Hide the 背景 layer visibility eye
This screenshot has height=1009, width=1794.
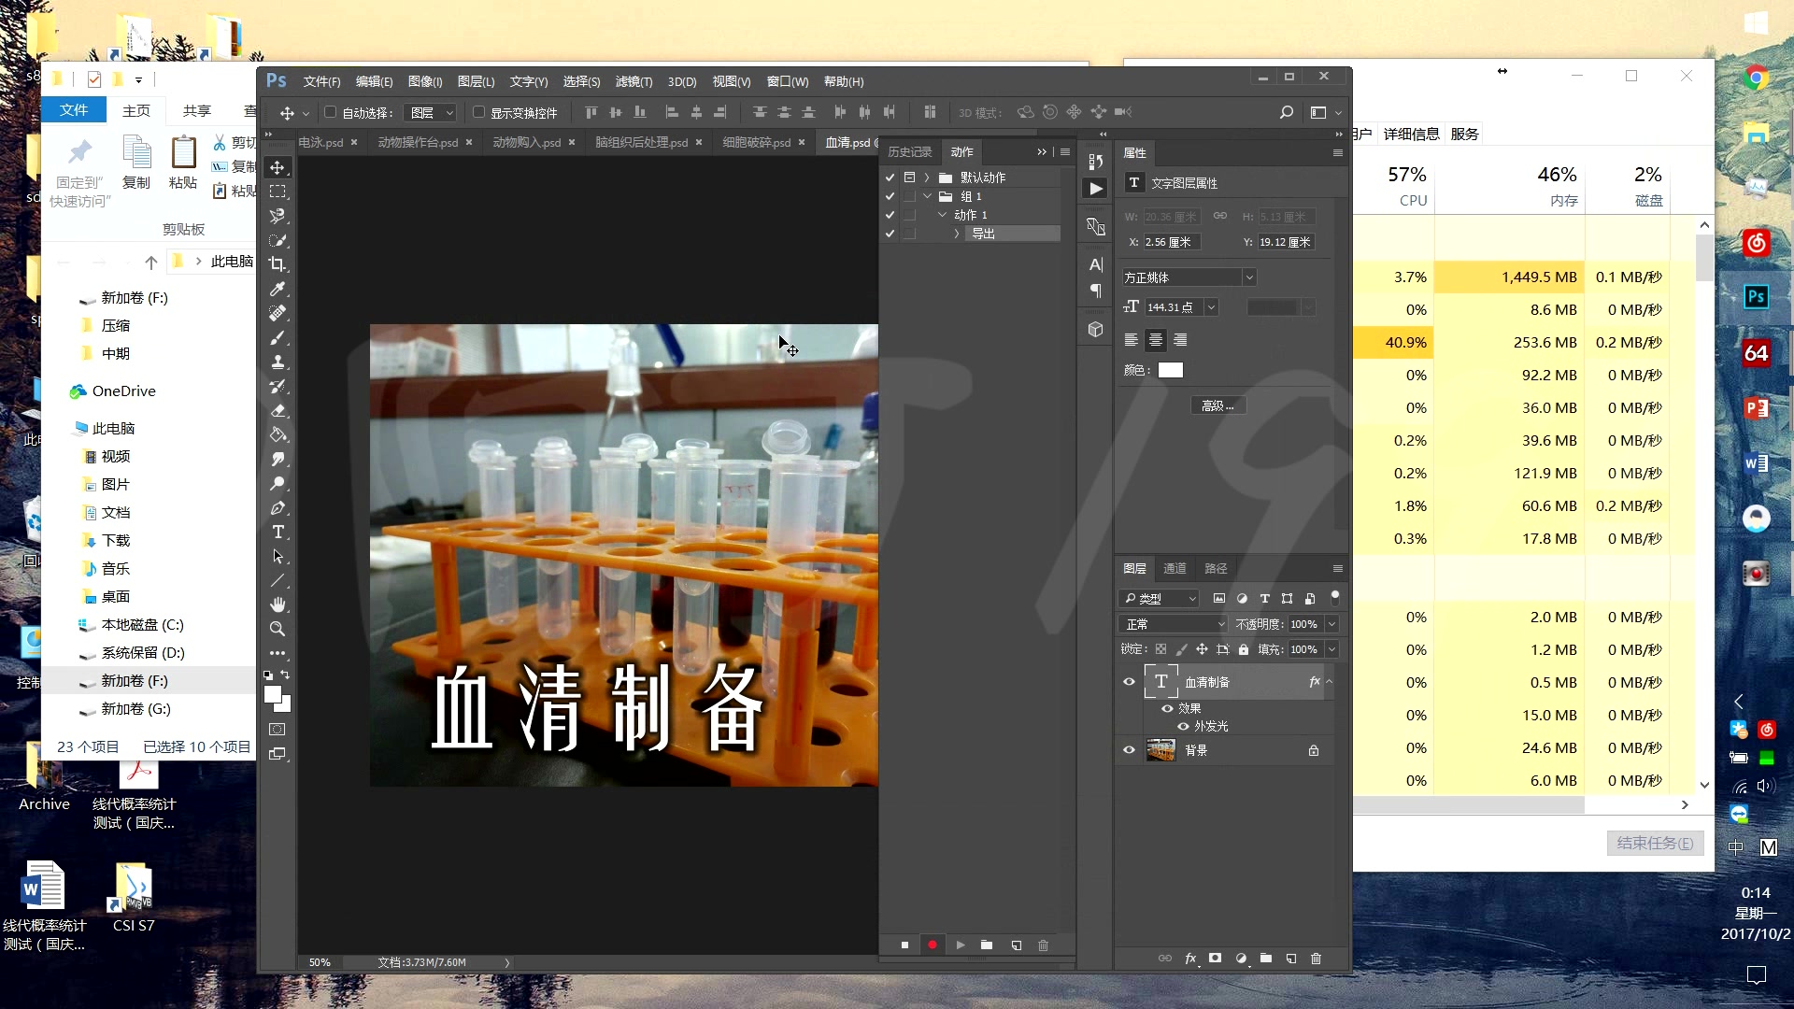[x=1129, y=750]
